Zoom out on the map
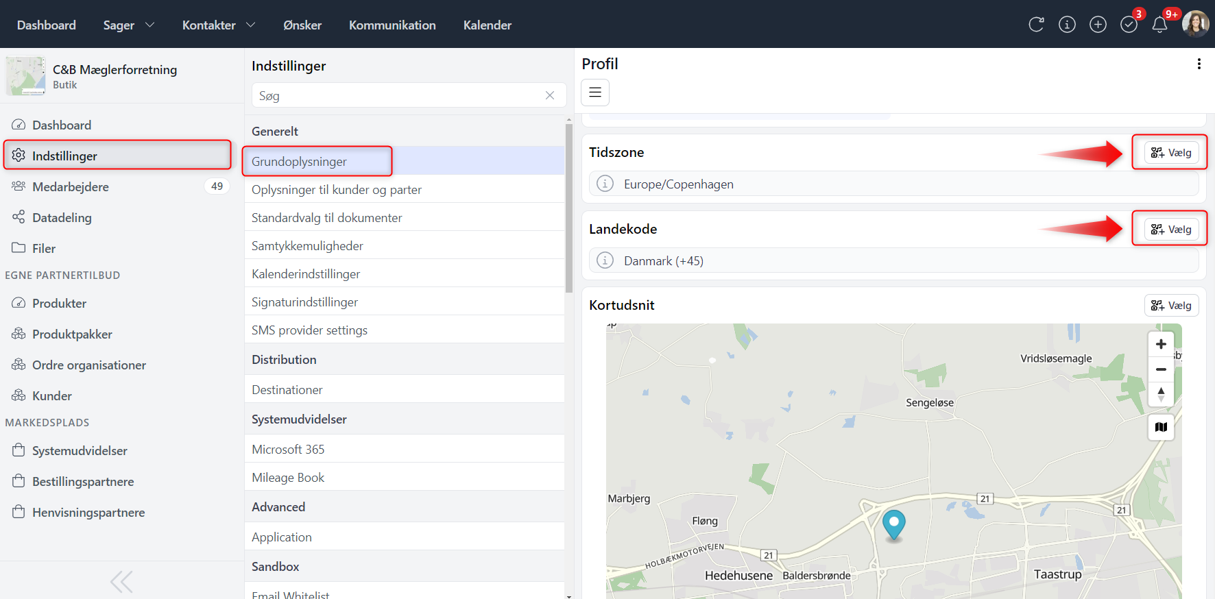Screen dimensions: 1215x599 click(1161, 369)
